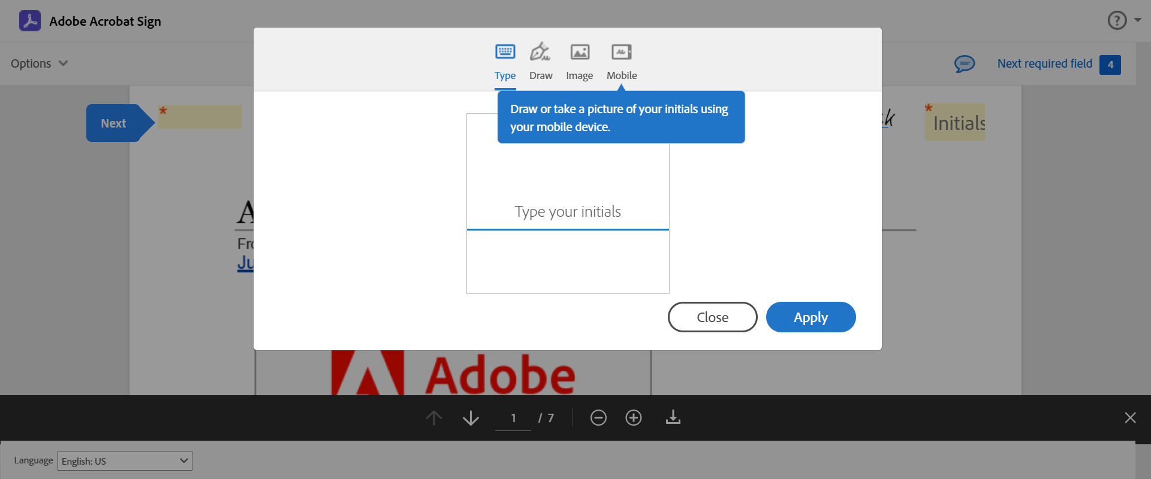Go to previous page with up arrow
1151x479 pixels.
coord(434,417)
